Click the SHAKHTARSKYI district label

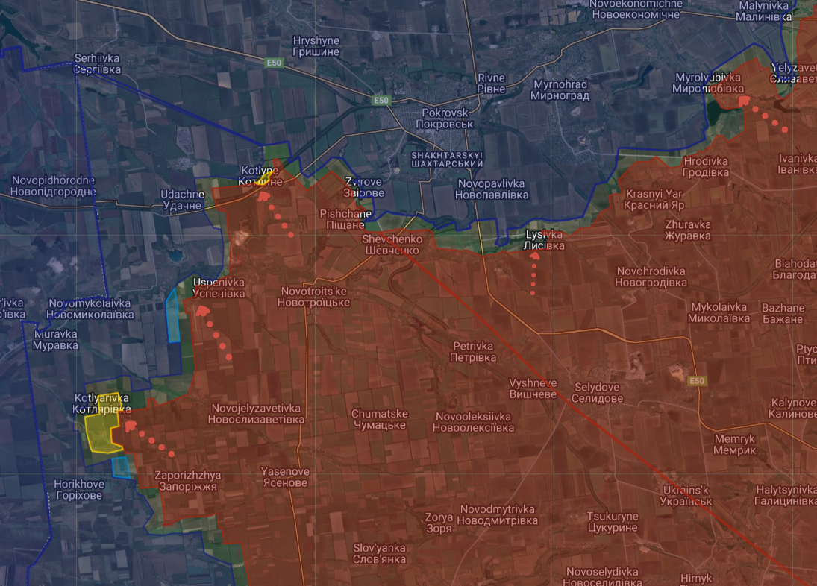[446, 160]
